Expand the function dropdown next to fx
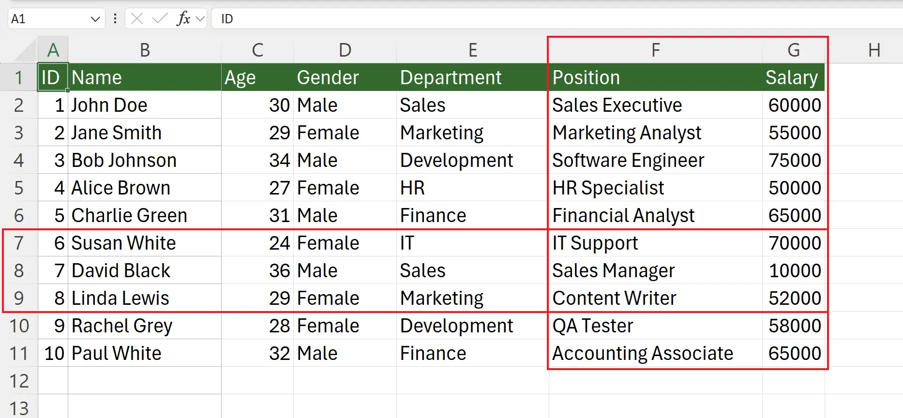Screen dimensions: 903x418 (200, 19)
